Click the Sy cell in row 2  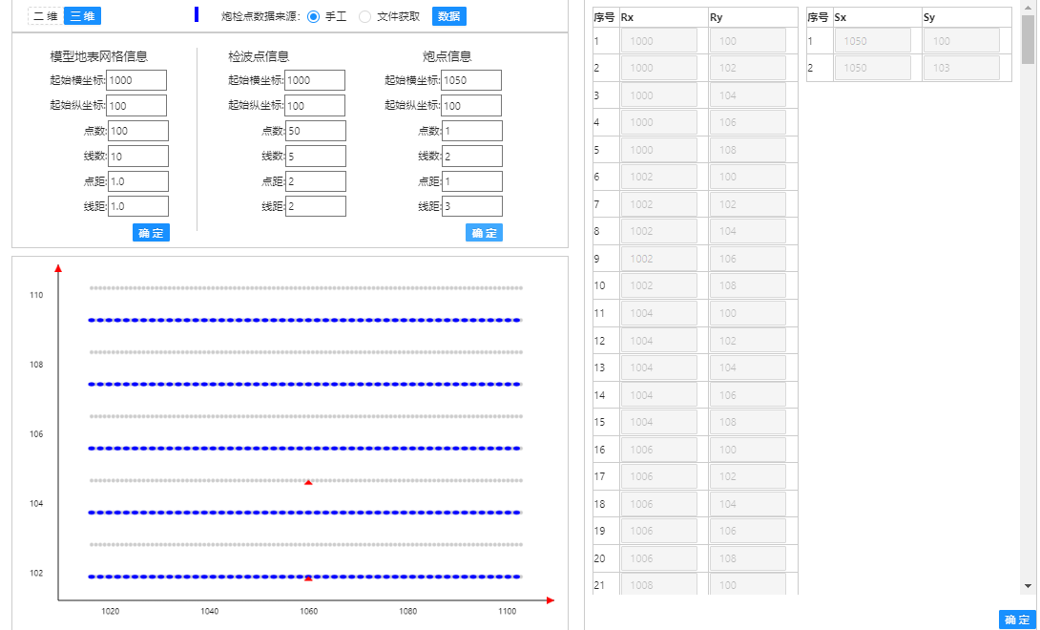(961, 68)
